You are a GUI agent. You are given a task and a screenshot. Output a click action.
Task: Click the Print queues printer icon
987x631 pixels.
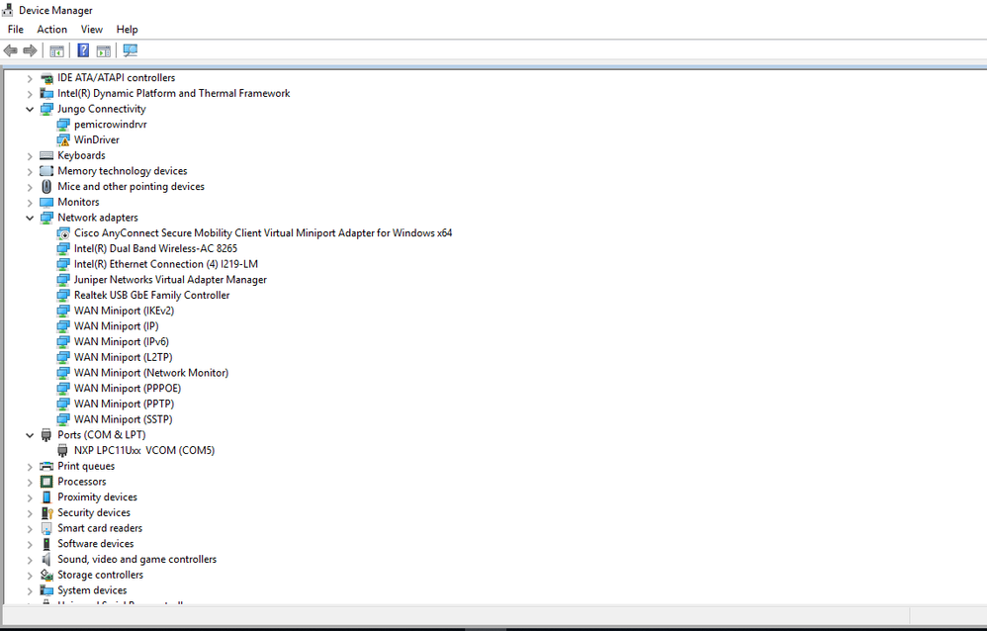46,466
